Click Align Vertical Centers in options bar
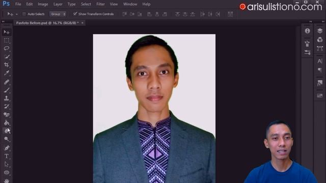The image size is (326, 183). point(132,14)
